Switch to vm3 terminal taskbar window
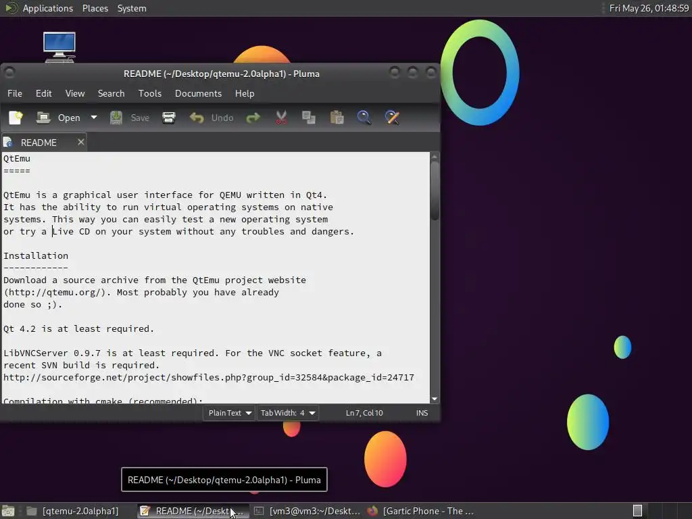The height and width of the screenshot is (519, 692). coord(307,511)
